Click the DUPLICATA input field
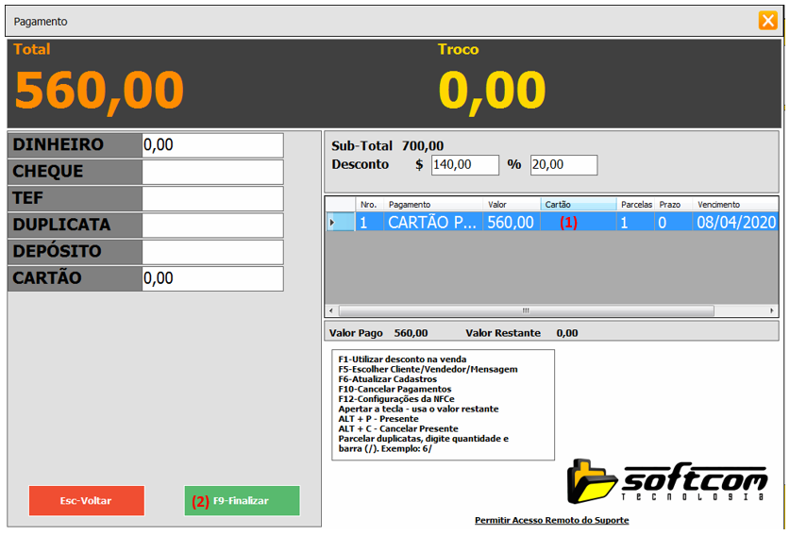 (x=212, y=226)
